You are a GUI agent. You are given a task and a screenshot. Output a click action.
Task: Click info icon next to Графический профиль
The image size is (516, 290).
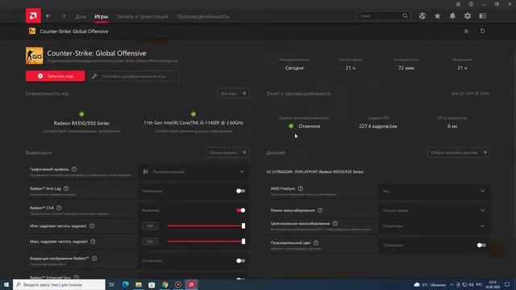tap(74, 169)
